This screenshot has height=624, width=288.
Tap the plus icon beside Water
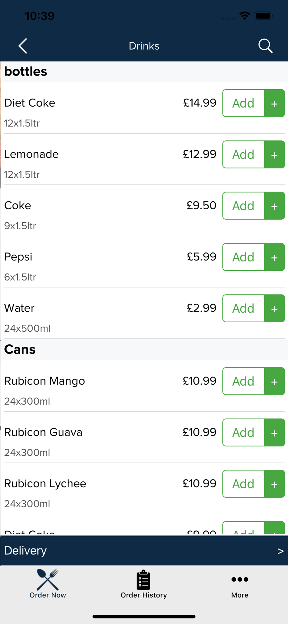click(x=274, y=308)
